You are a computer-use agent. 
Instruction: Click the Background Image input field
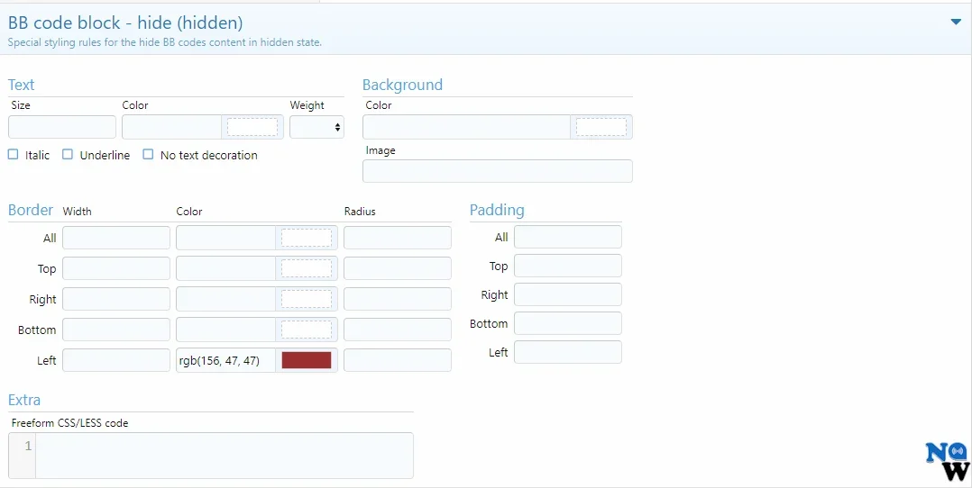(497, 171)
